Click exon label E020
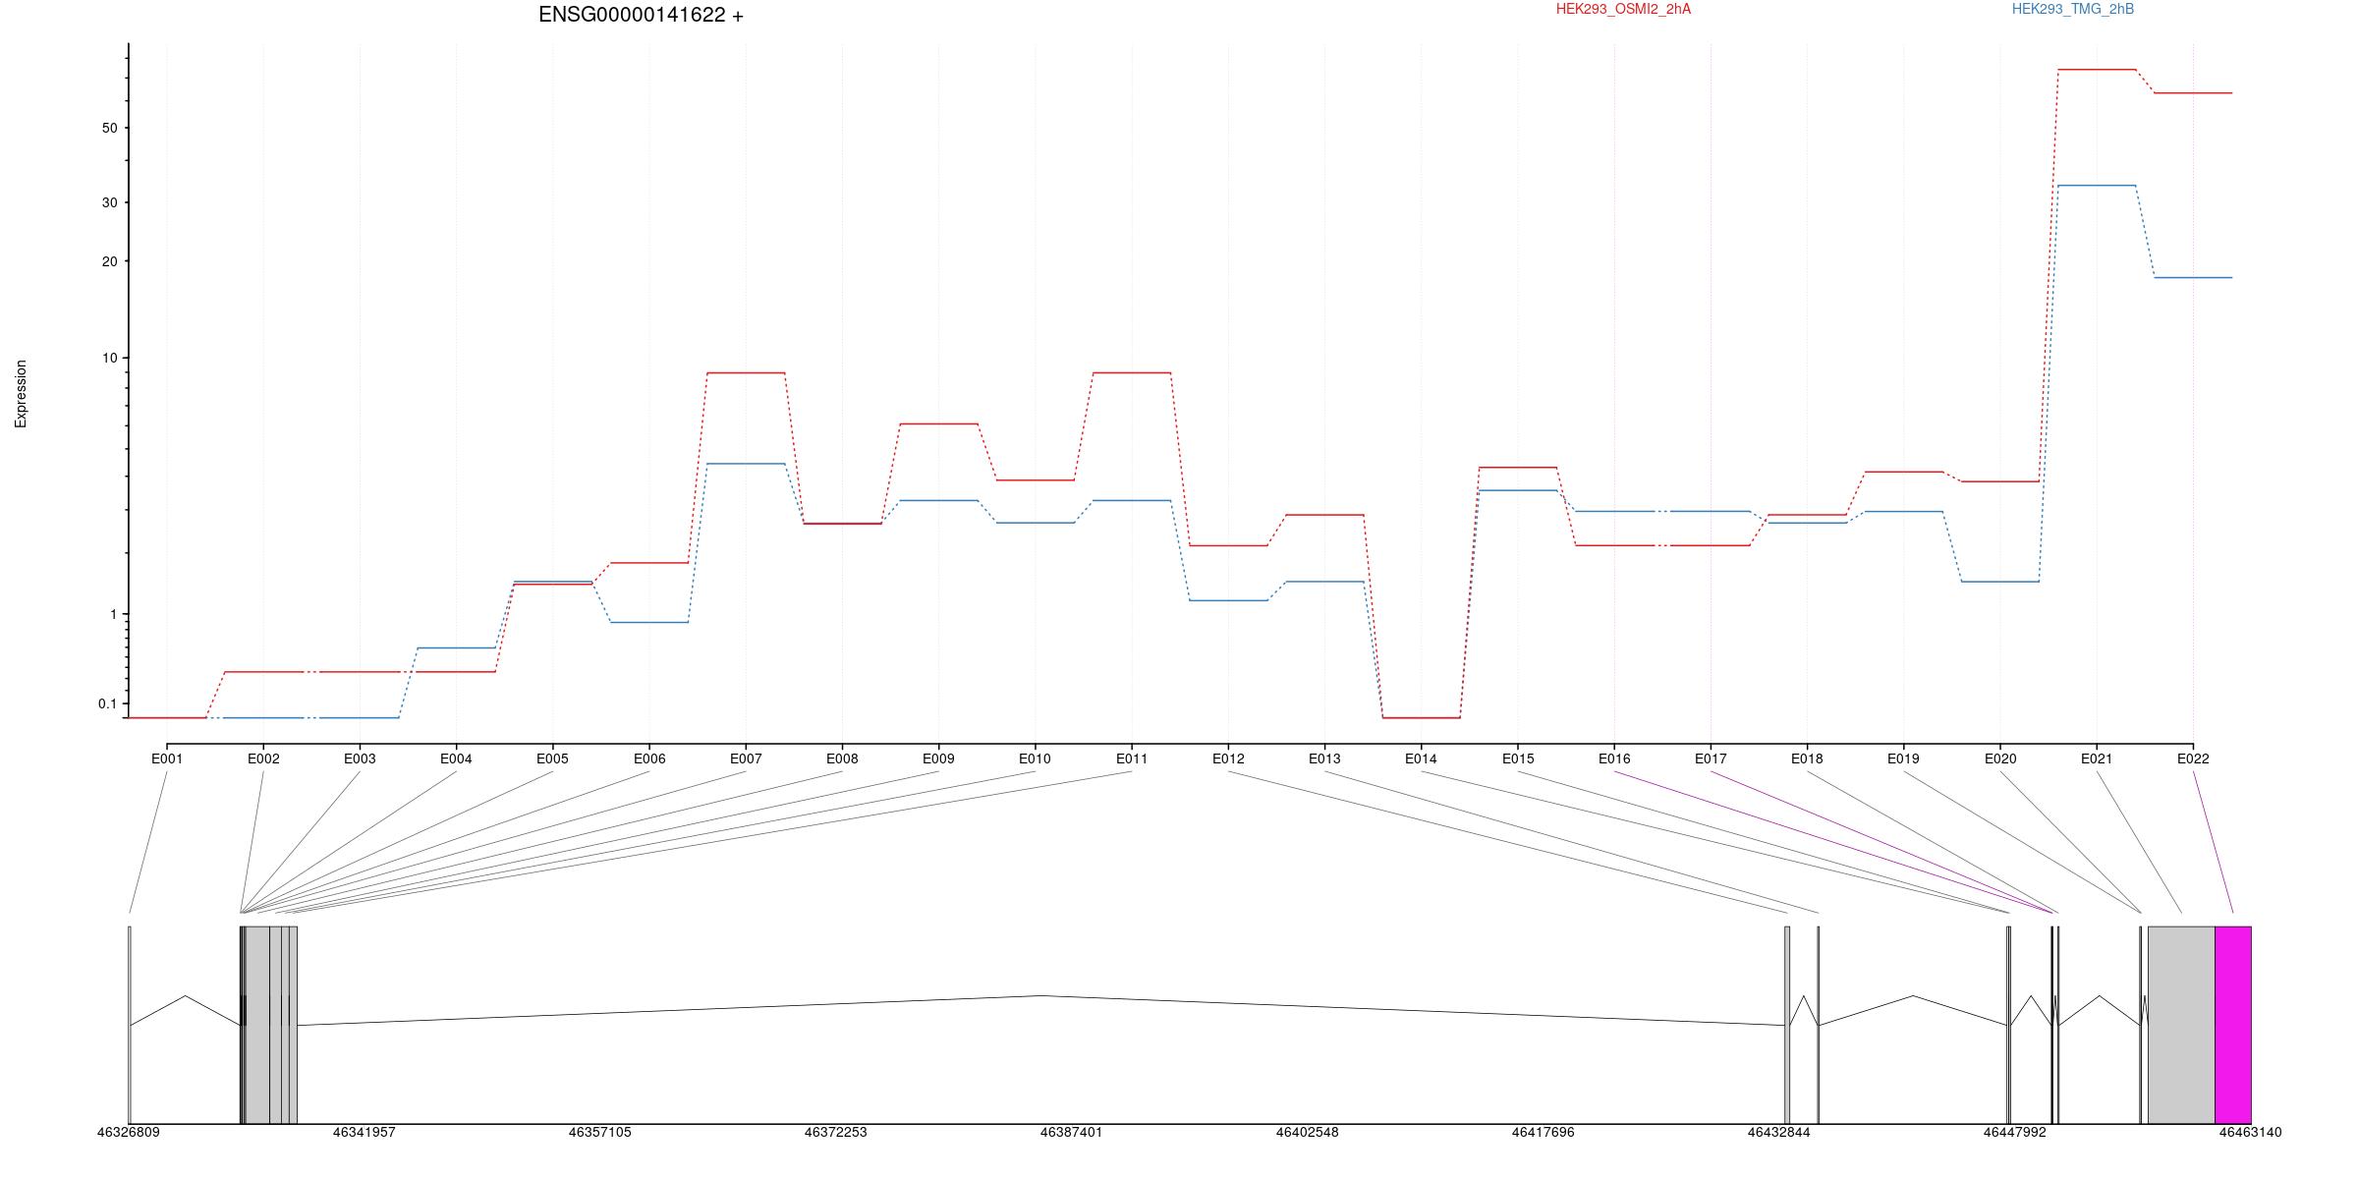The image size is (2358, 1179). [x=2000, y=758]
